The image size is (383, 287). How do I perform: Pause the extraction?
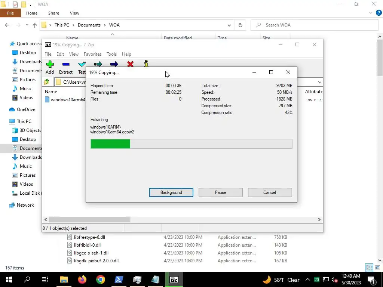click(221, 192)
